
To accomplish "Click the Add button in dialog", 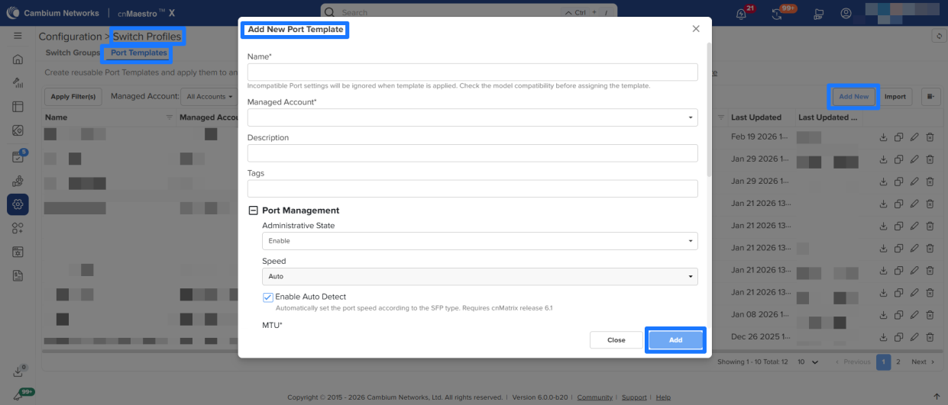I will (x=675, y=340).
